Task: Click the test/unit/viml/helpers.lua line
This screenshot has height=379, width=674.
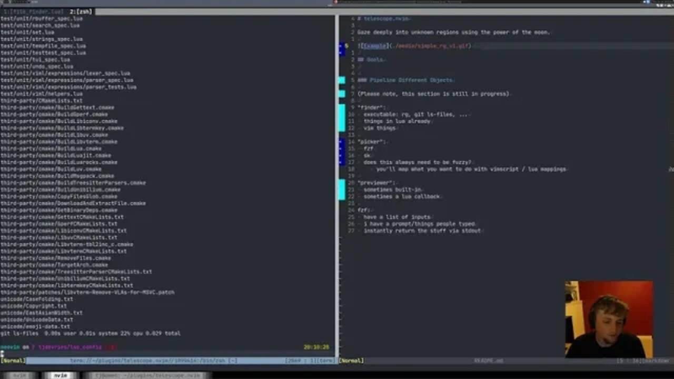Action: pyautogui.click(x=42, y=94)
